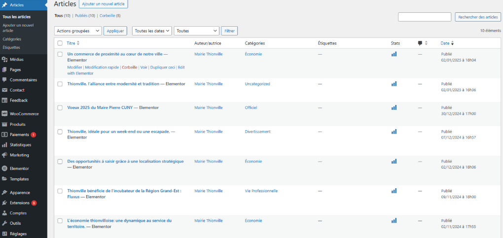503x238 pixels.
Task: Check the L'économie thionvilloise article box
Action: click(x=60, y=221)
